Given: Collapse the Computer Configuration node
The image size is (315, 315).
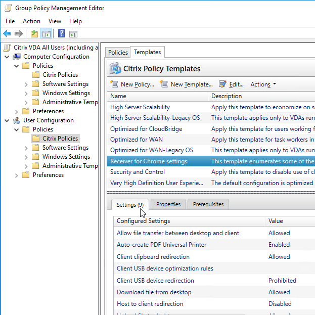Looking at the screenshot, I should [7, 57].
